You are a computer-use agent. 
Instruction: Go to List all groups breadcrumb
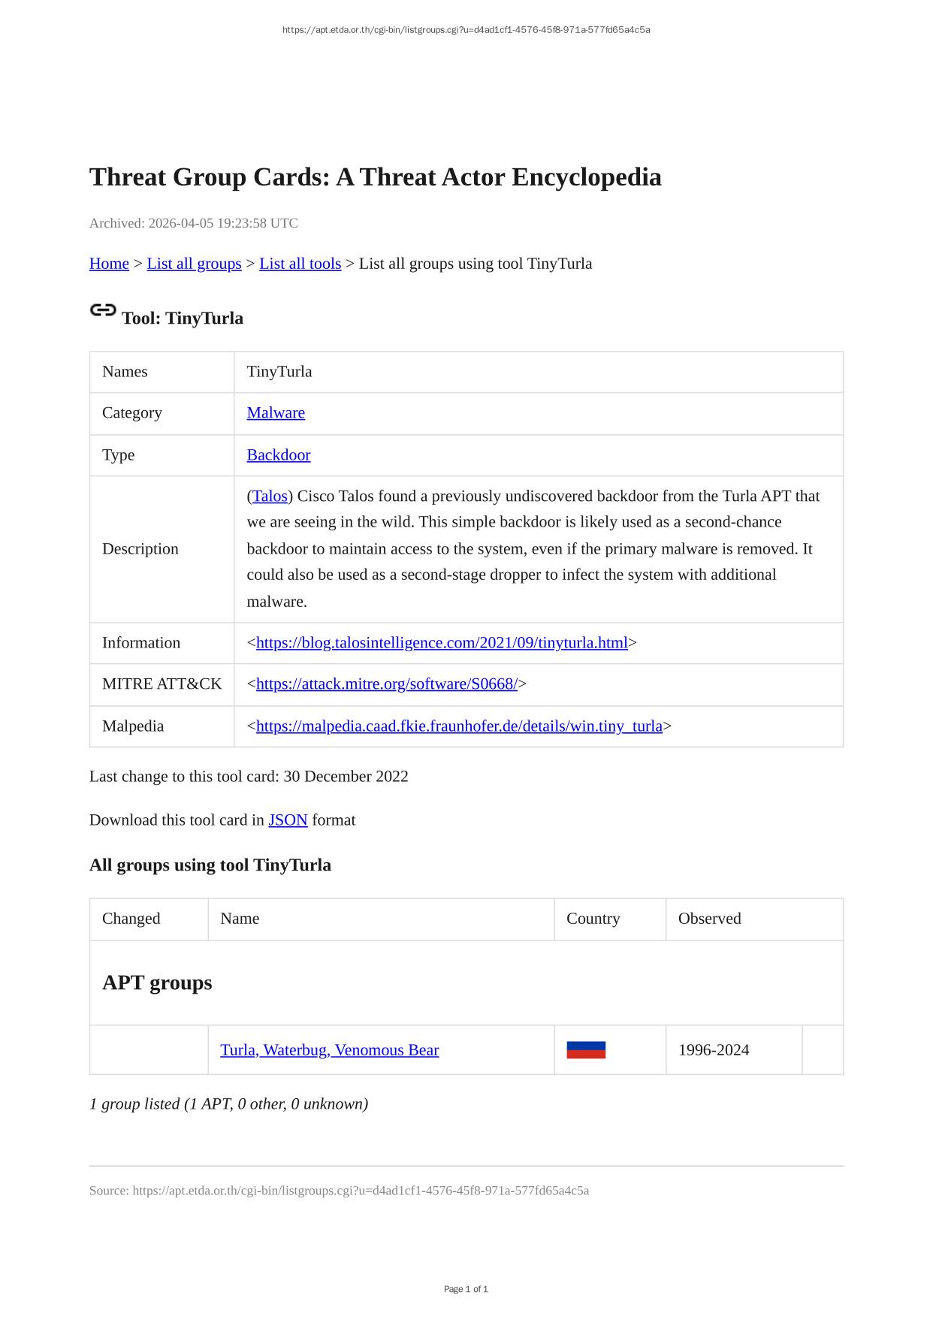click(x=194, y=264)
